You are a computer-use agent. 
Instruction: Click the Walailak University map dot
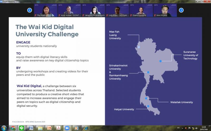146,98
